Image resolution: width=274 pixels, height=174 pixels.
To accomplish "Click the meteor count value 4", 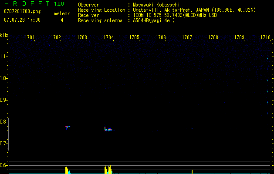I will click(62, 20).
